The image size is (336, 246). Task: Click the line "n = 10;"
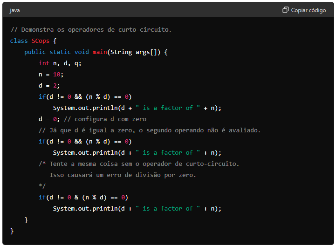click(51, 75)
